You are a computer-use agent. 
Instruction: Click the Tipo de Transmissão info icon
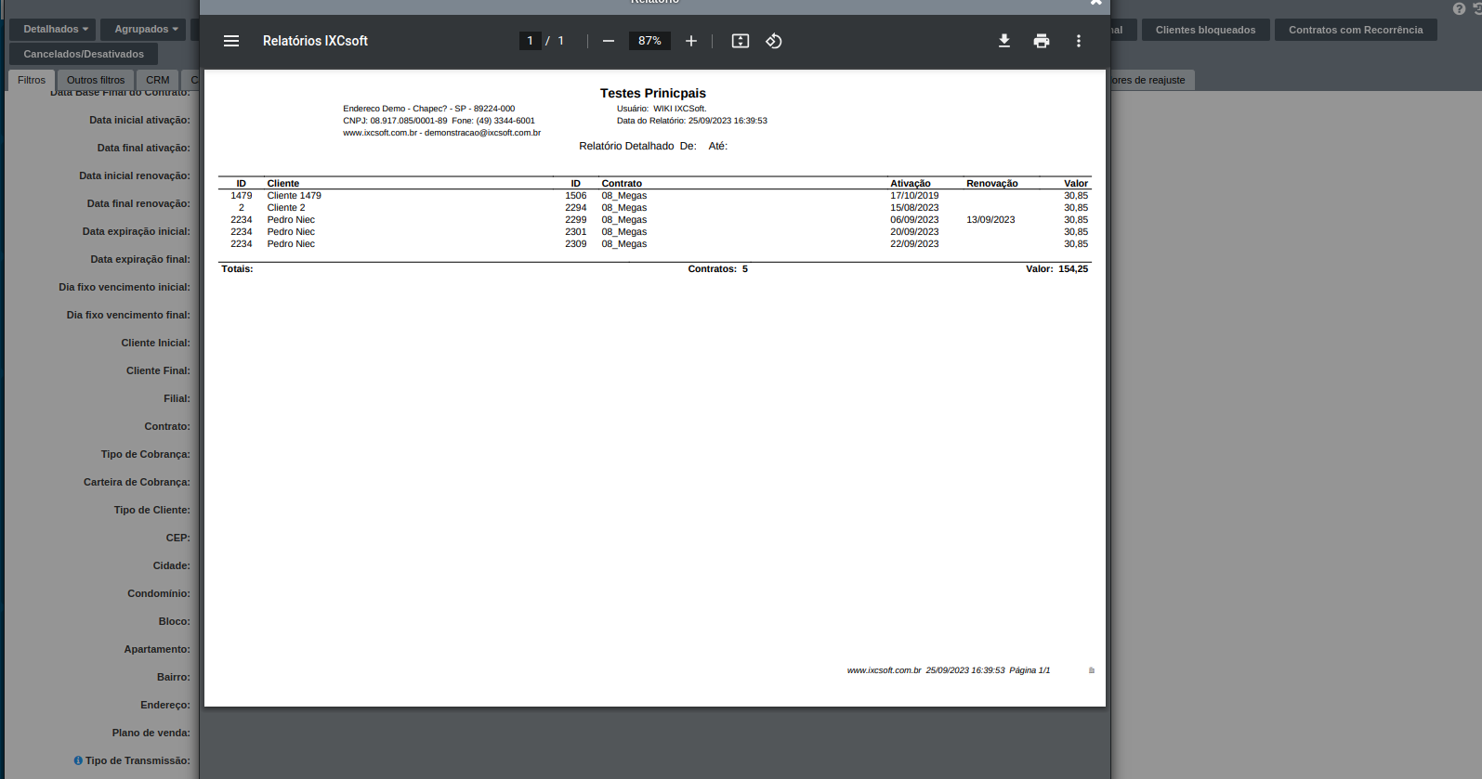78,760
